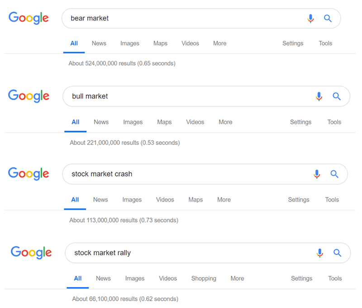Hit search icon in stock market rally box
The height and width of the screenshot is (308, 362).
pyautogui.click(x=337, y=253)
